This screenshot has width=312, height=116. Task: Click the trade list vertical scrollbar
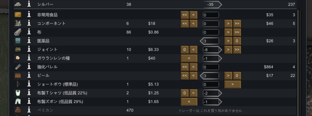299,62
